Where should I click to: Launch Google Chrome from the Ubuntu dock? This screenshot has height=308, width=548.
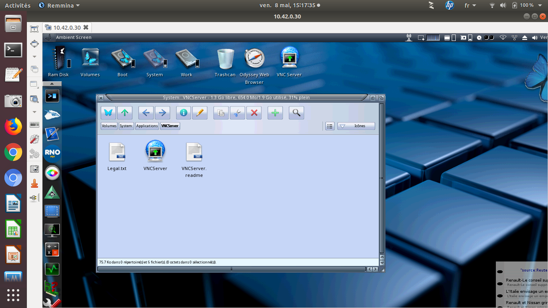click(13, 152)
